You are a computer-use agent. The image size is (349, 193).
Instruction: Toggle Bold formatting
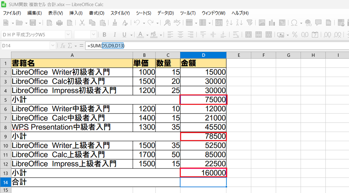(x=104, y=34)
